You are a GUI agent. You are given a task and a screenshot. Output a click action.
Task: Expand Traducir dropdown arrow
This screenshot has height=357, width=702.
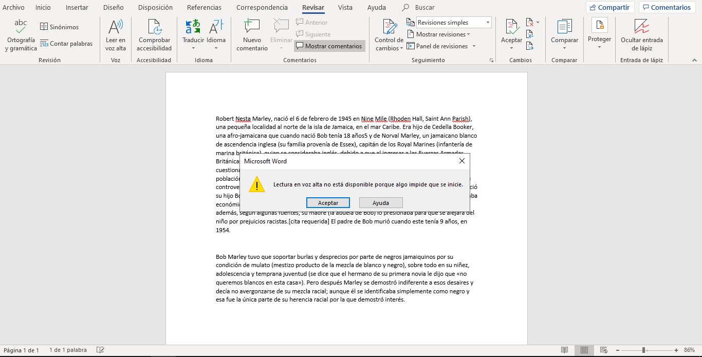pos(193,48)
